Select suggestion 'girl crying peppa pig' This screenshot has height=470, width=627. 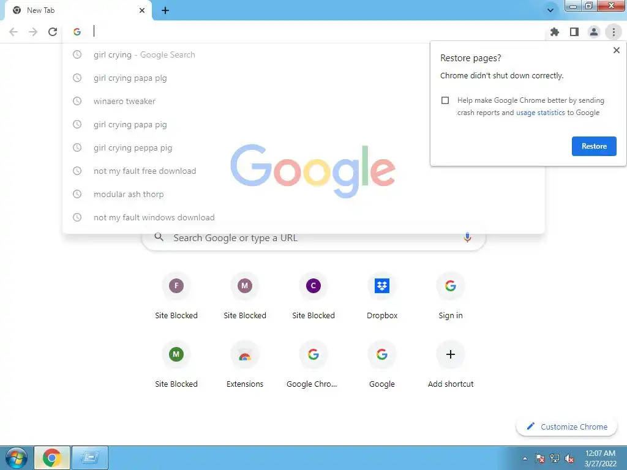tap(304, 147)
